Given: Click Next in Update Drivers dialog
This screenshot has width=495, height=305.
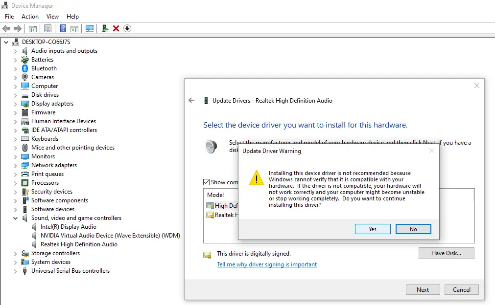Looking at the screenshot, I should click(423, 289).
